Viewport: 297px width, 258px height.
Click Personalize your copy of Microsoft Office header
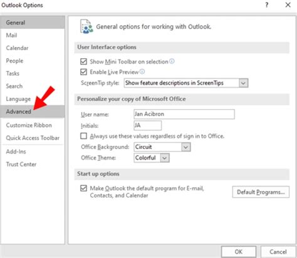182,99
